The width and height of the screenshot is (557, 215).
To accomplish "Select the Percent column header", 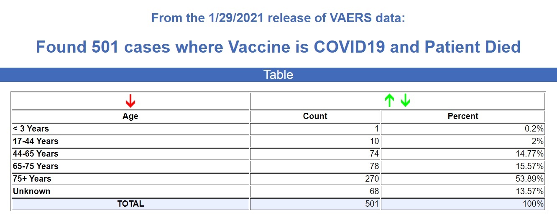I will (463, 116).
